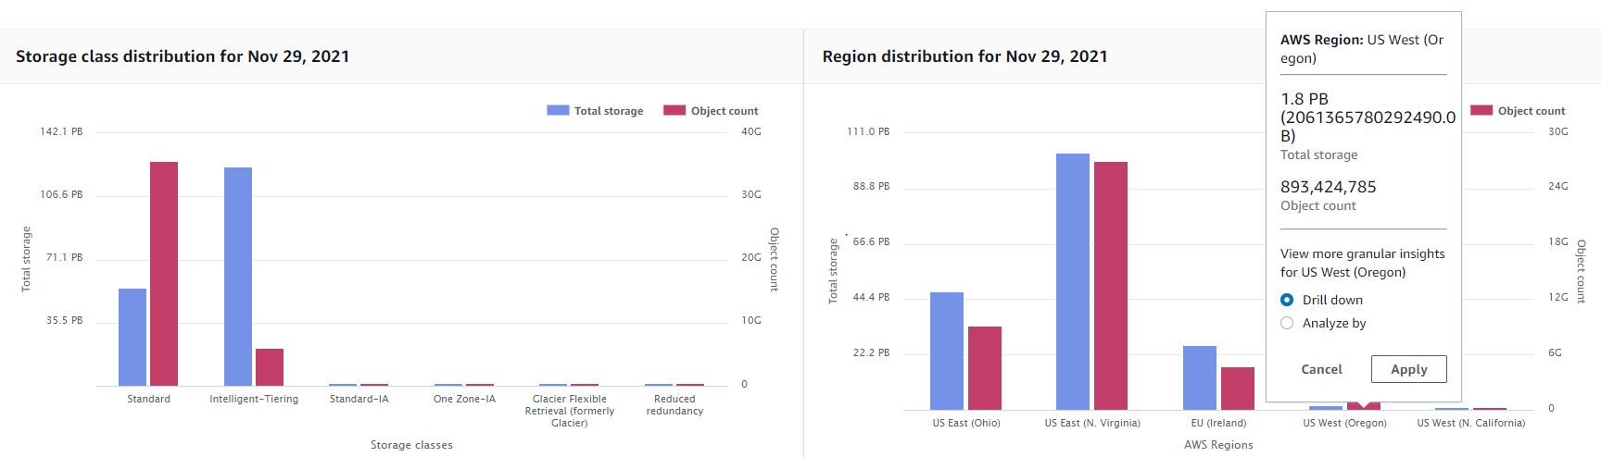The image size is (1601, 457).
Task: Click the Apply button in popup
Action: [1408, 369]
